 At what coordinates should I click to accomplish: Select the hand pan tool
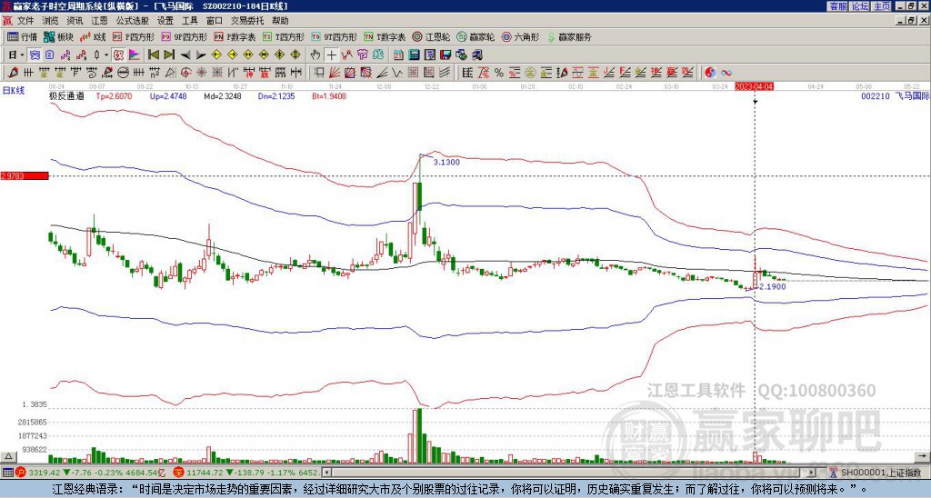pyautogui.click(x=315, y=55)
